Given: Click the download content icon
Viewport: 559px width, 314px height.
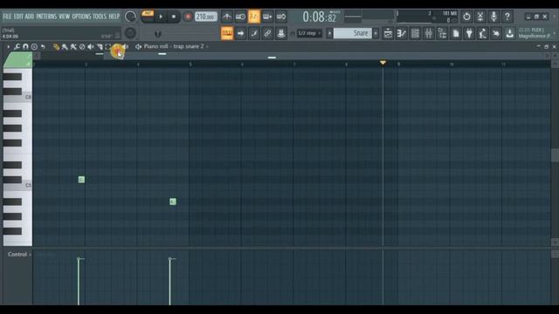Looking at the screenshot, I should click(510, 33).
